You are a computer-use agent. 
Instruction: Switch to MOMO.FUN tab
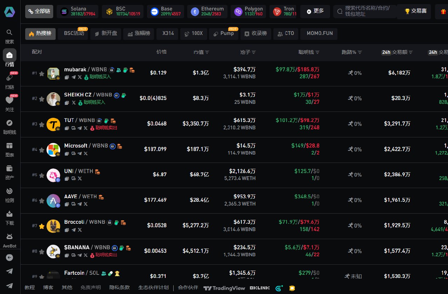tap(319, 34)
